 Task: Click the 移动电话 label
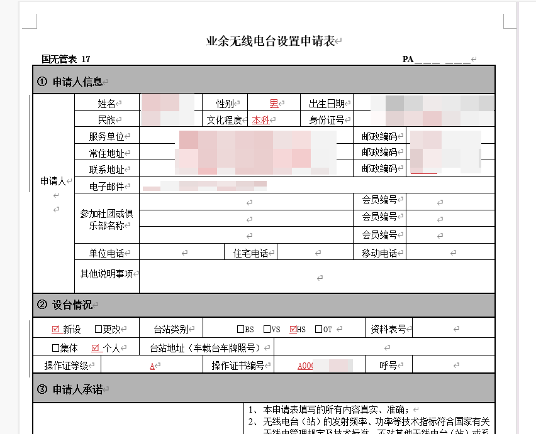(x=379, y=253)
